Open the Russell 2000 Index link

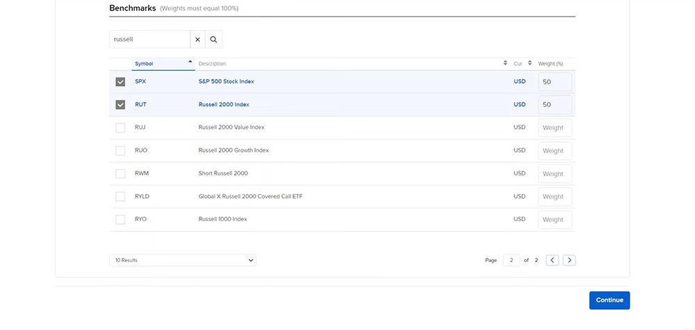(224, 105)
